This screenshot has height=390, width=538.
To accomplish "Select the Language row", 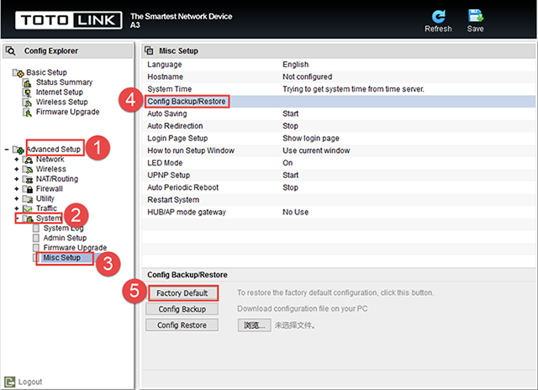I will (x=338, y=65).
